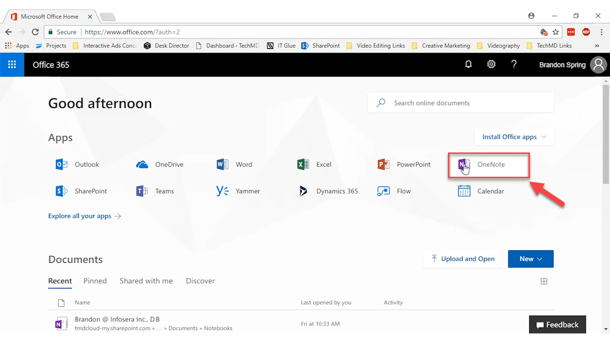Open the red extension icon beside the star

click(x=571, y=32)
